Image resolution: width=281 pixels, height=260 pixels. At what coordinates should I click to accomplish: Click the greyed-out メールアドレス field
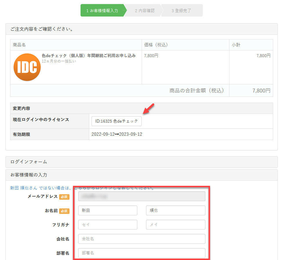click(142, 196)
